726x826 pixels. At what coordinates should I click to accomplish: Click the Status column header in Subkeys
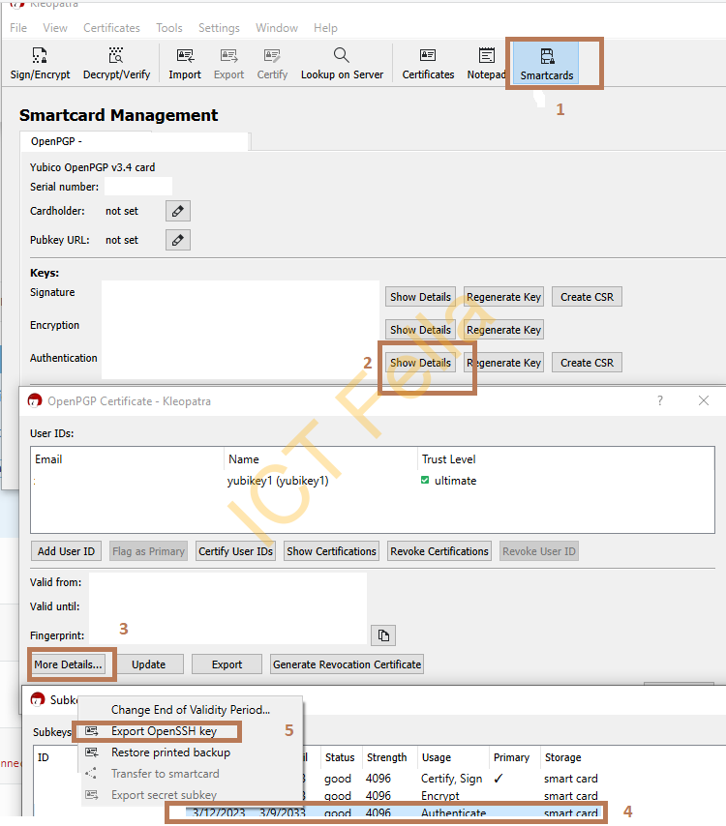coord(340,757)
